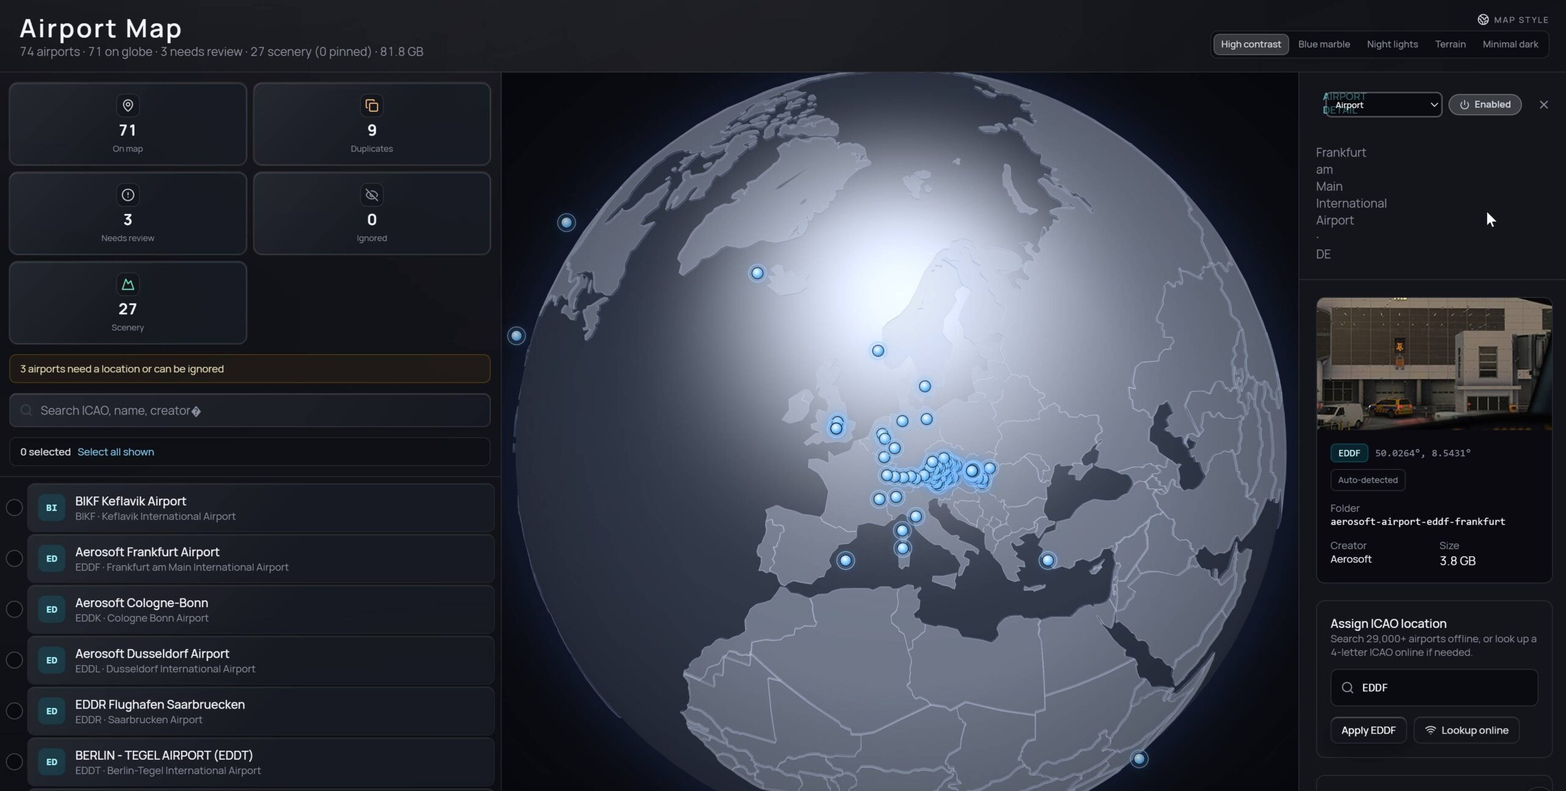Close the airport detail panel

(x=1544, y=105)
